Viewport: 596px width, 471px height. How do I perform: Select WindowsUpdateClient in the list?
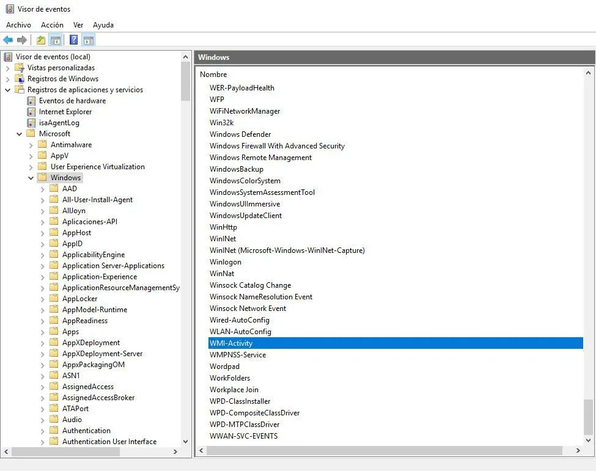246,216
